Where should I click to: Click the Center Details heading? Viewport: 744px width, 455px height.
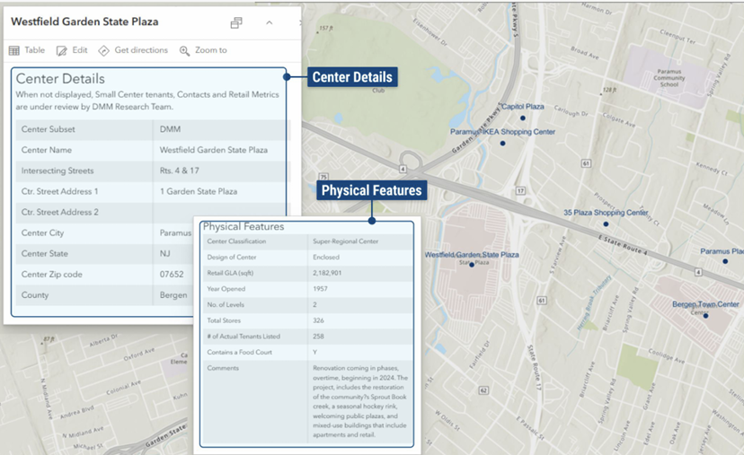60,79
